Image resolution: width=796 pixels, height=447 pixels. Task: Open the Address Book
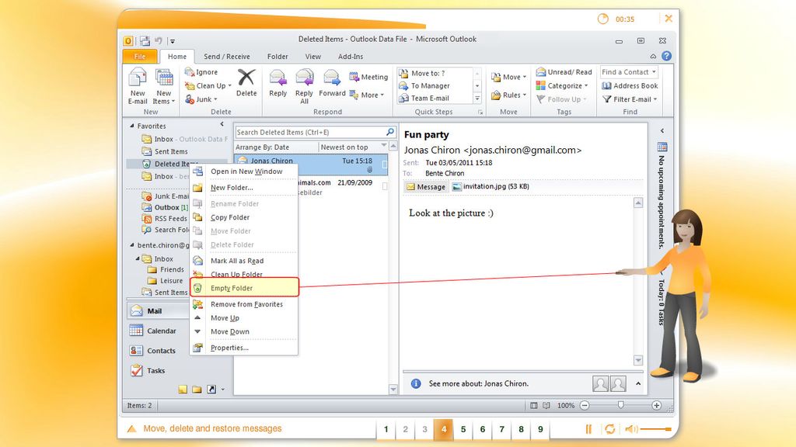(630, 85)
